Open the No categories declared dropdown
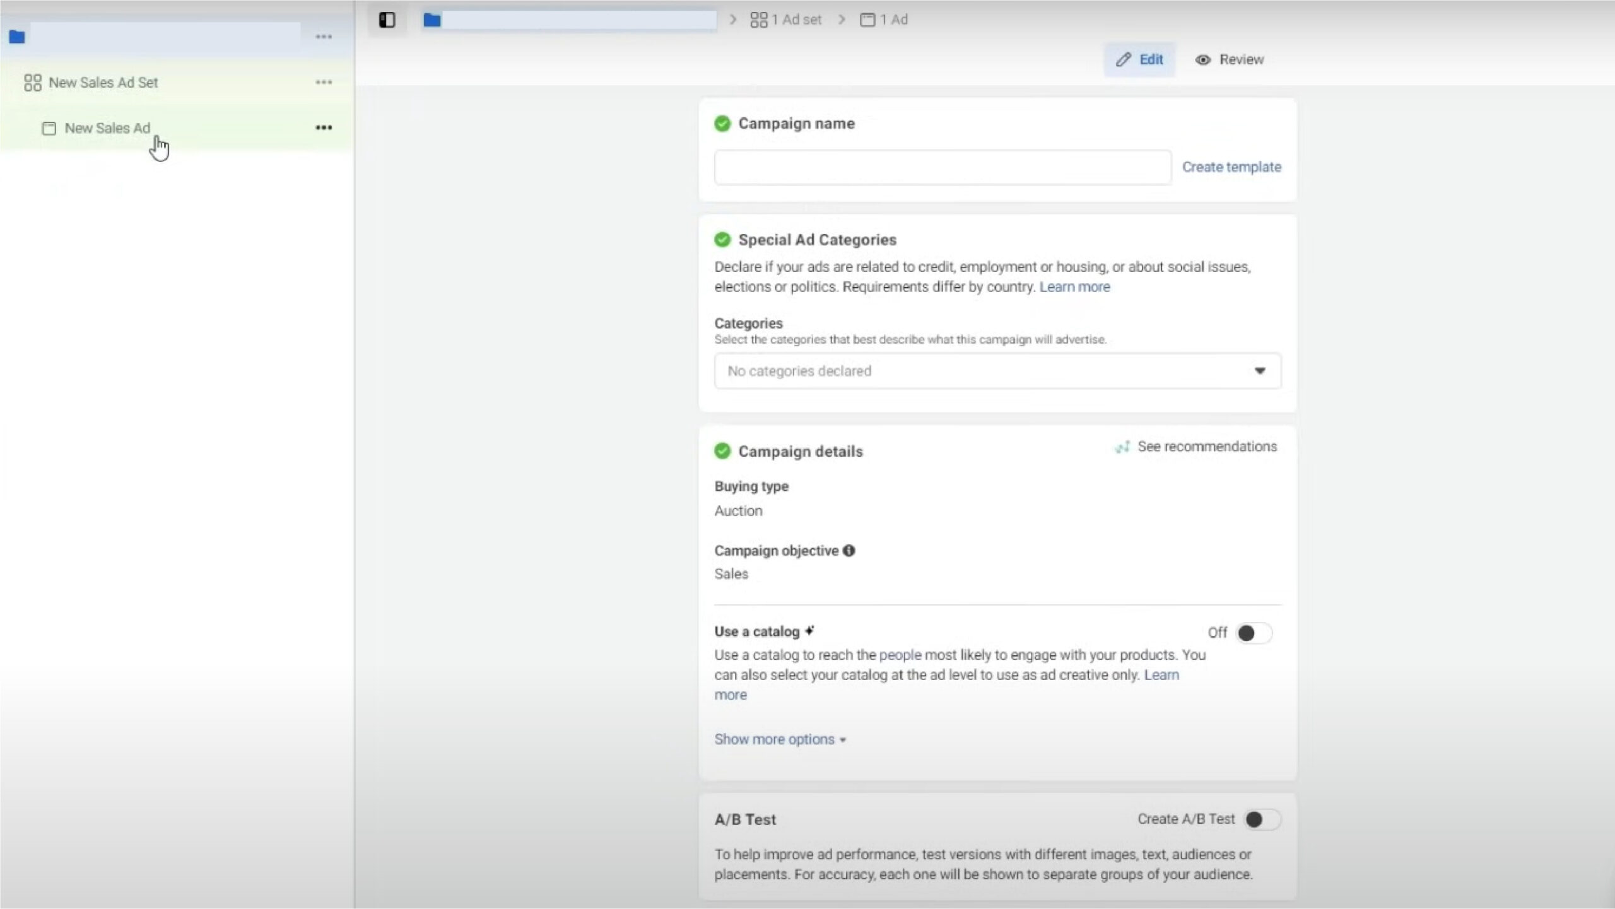 pyautogui.click(x=997, y=371)
